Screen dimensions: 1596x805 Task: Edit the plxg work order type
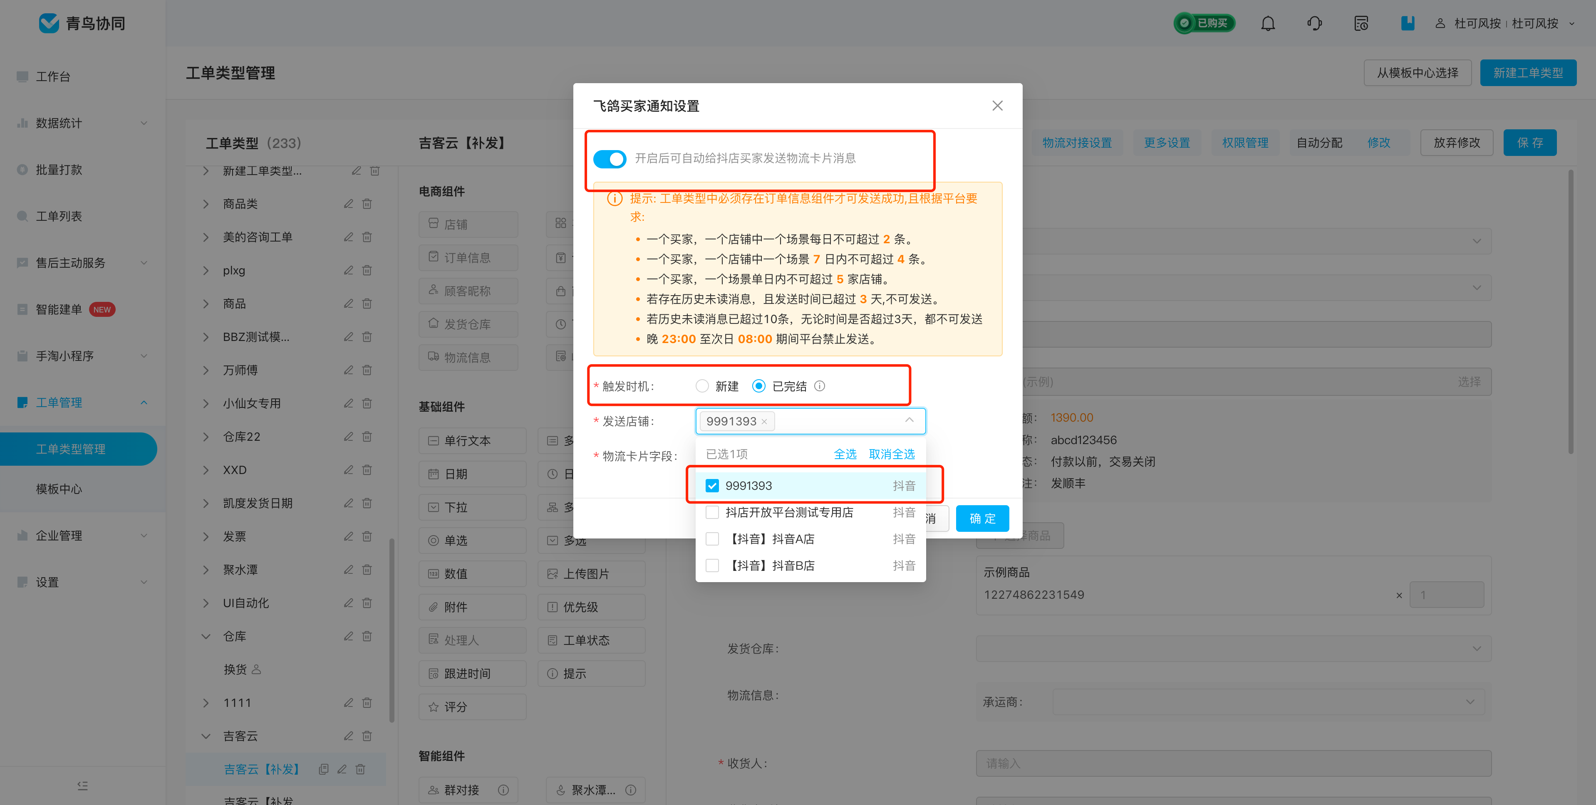point(349,270)
